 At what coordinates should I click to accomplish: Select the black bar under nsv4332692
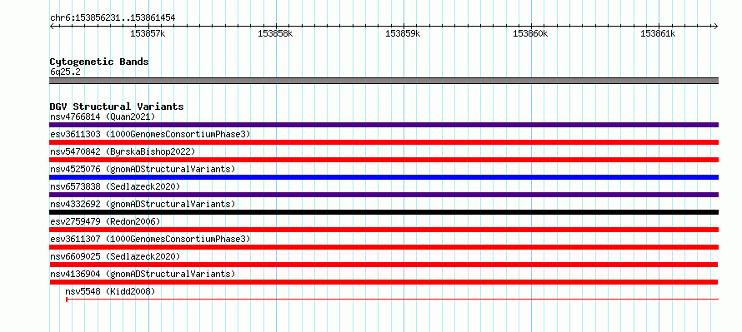click(x=384, y=212)
